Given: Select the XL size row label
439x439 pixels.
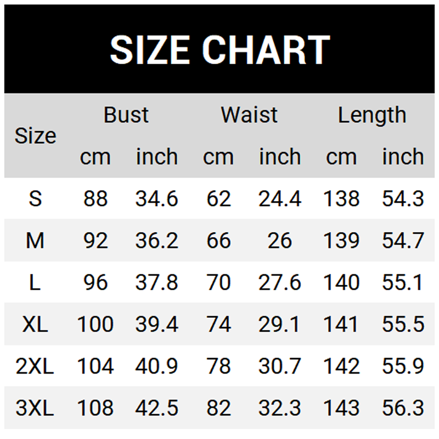Looking at the screenshot, I should coord(35,324).
